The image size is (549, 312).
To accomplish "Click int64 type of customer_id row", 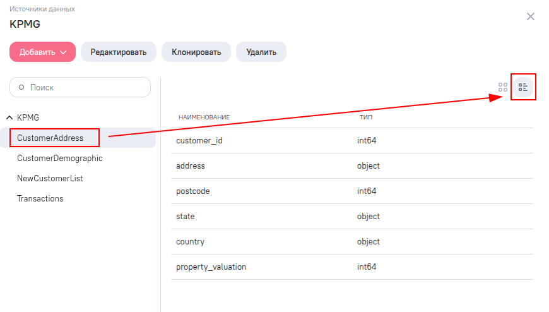I will 367,141.
